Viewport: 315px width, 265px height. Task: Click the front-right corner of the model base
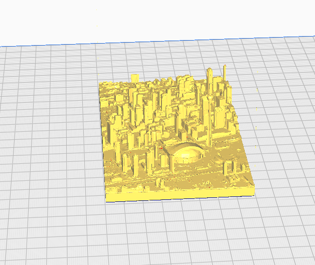tap(254, 190)
